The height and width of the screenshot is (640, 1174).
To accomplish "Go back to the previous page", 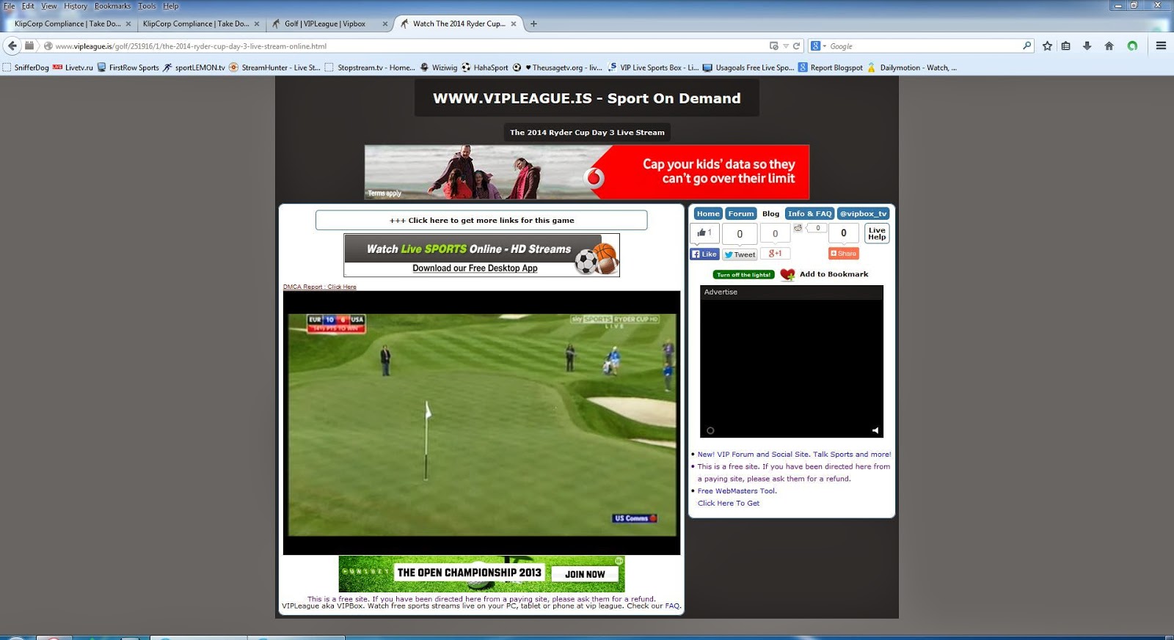I will coord(12,45).
